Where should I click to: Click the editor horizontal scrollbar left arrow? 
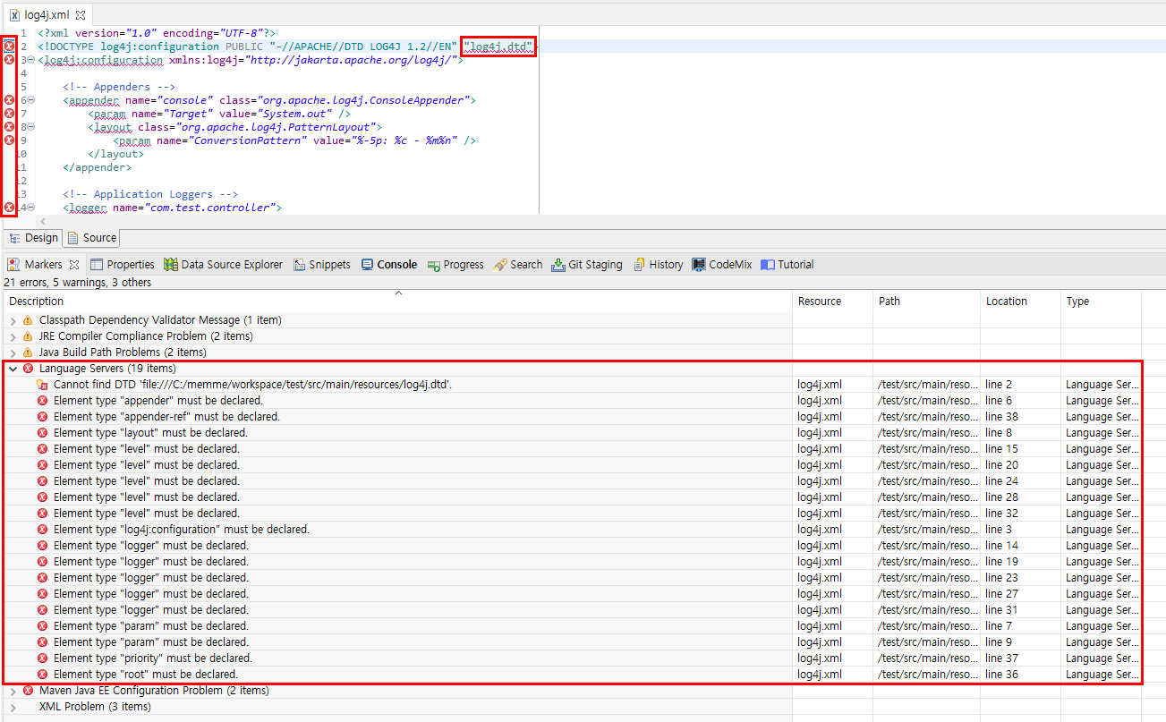click(x=41, y=221)
